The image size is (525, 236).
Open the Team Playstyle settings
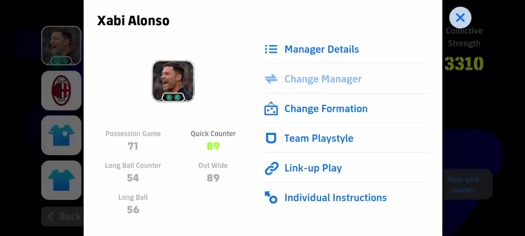point(319,138)
